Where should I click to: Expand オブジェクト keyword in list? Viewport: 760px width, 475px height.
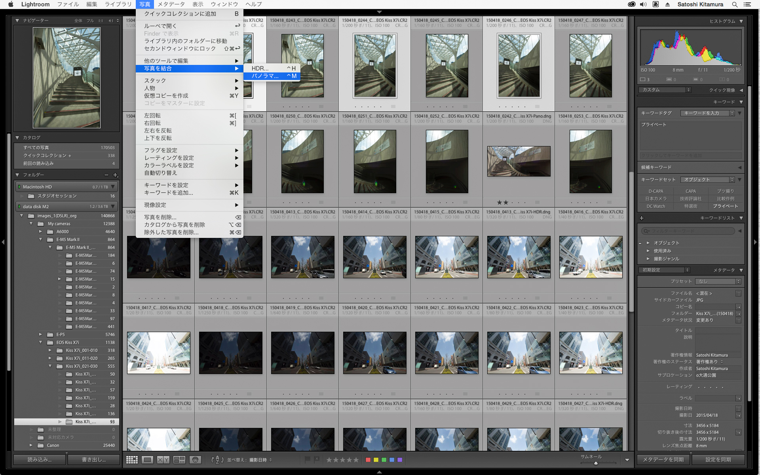pos(648,243)
